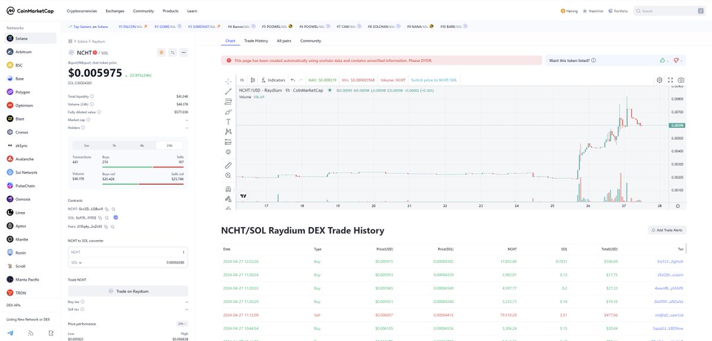Open the Products navigation menu
The width and height of the screenshot is (712, 341).
click(x=170, y=11)
